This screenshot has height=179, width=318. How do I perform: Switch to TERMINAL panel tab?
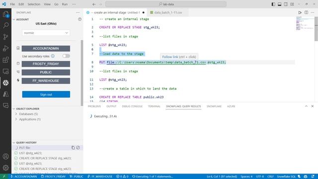(154, 106)
